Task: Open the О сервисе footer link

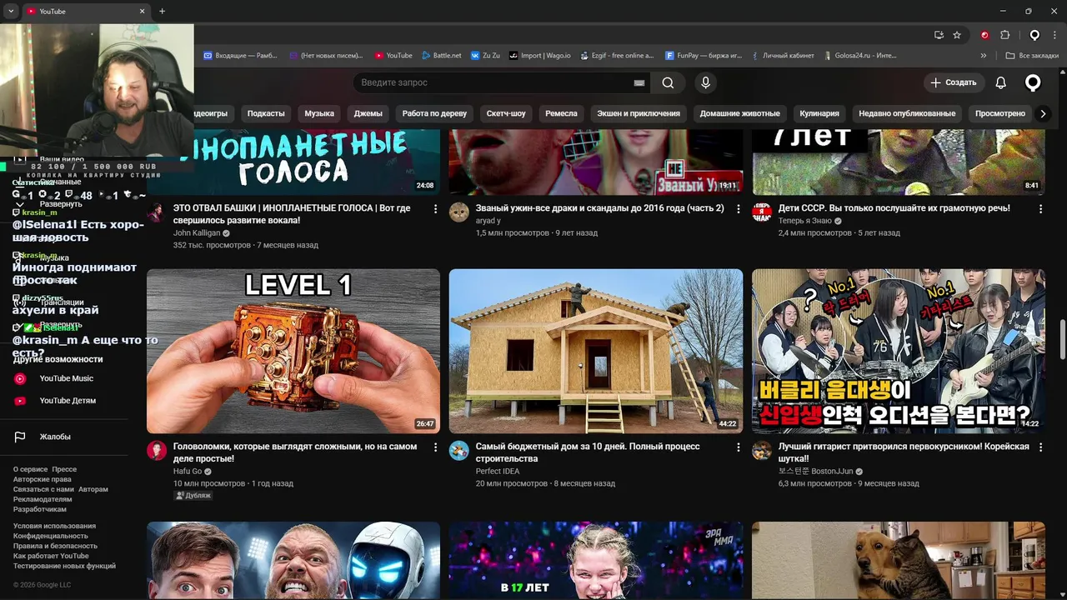Action: point(30,469)
